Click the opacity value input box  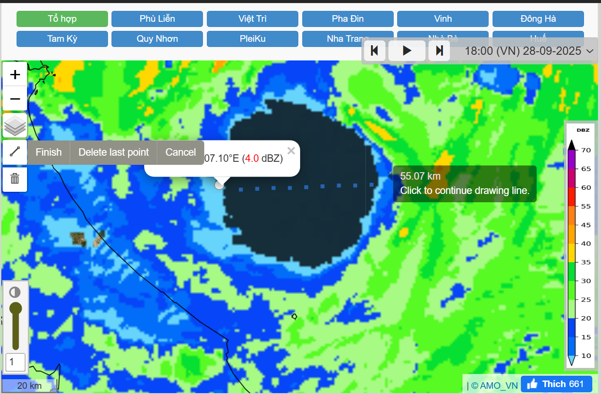(x=15, y=362)
